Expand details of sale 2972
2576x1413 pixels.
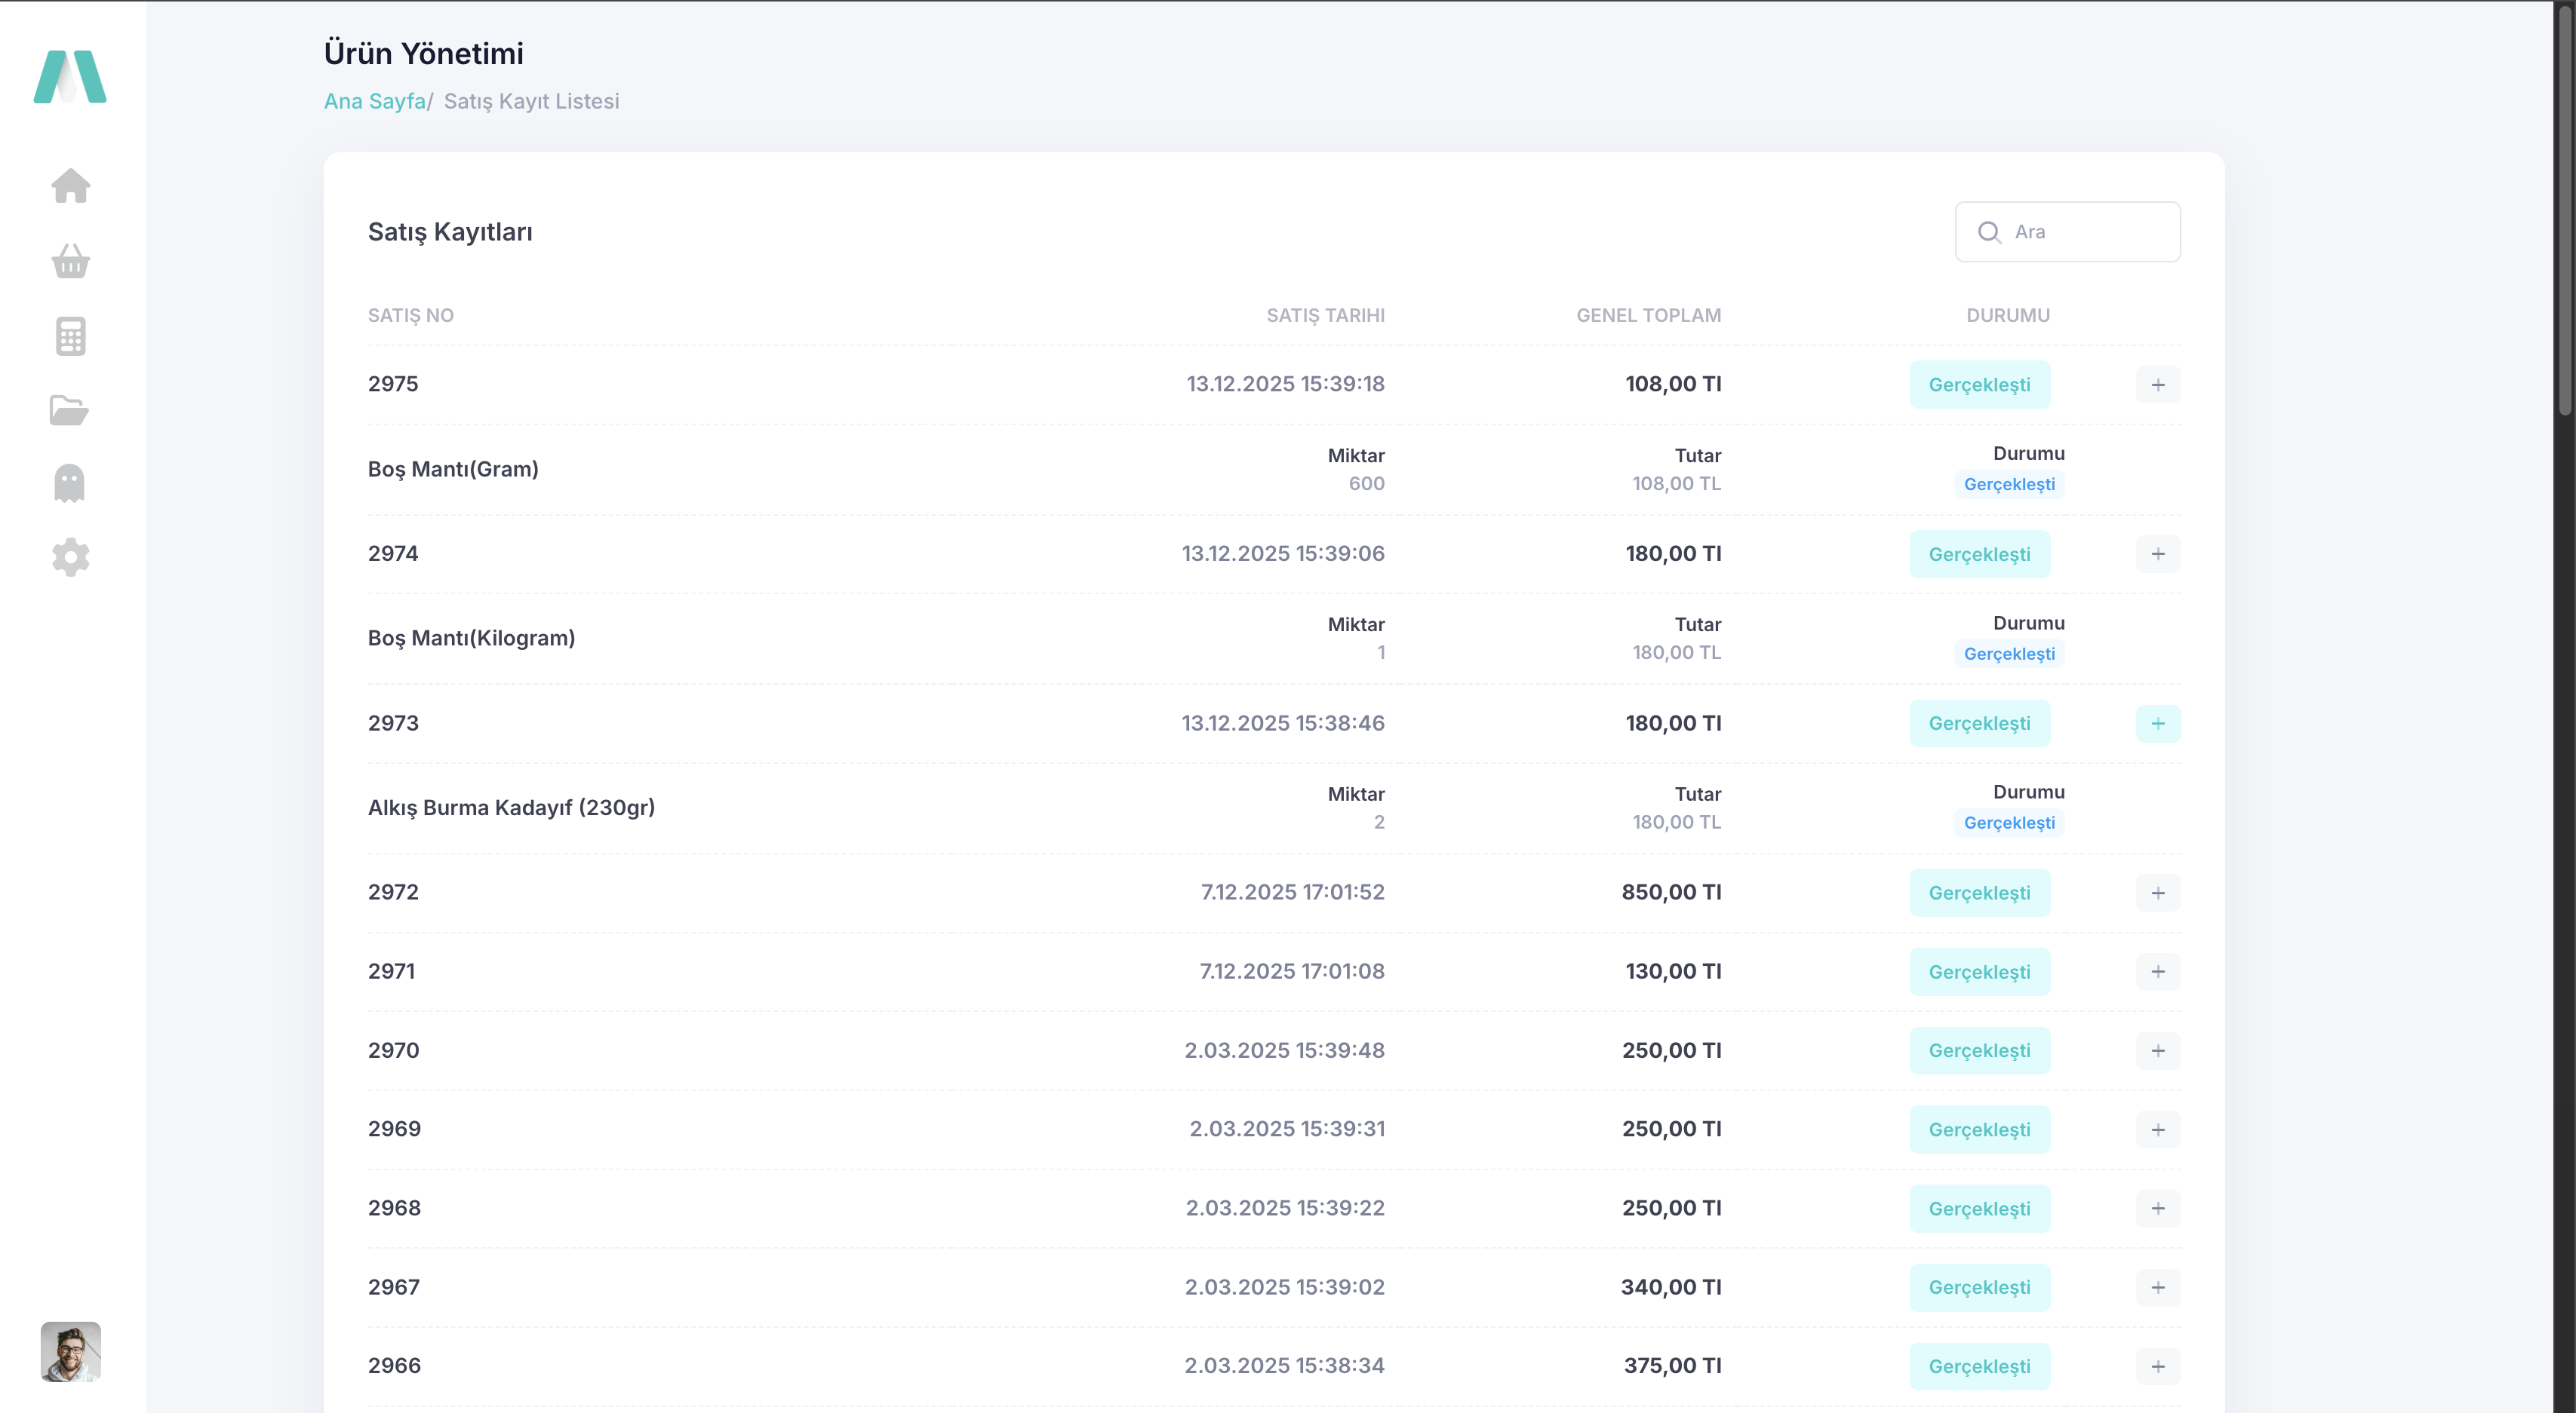point(2158,893)
